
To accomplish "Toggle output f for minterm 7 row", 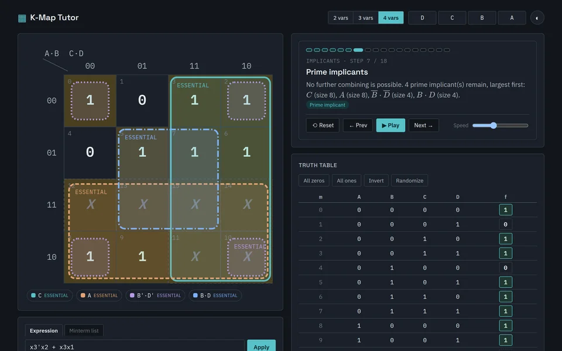I will tap(505, 311).
